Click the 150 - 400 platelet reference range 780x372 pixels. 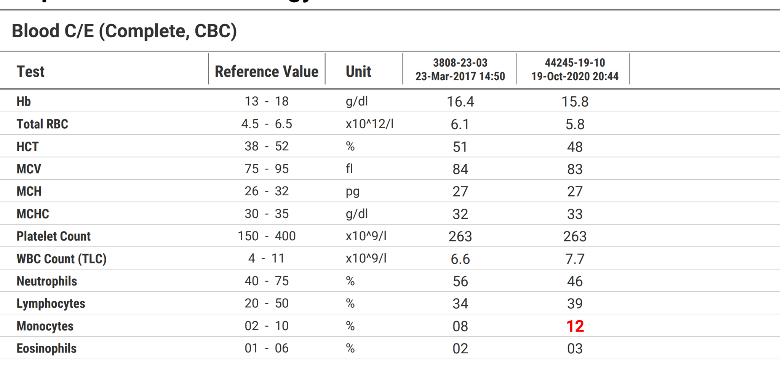tap(267, 236)
